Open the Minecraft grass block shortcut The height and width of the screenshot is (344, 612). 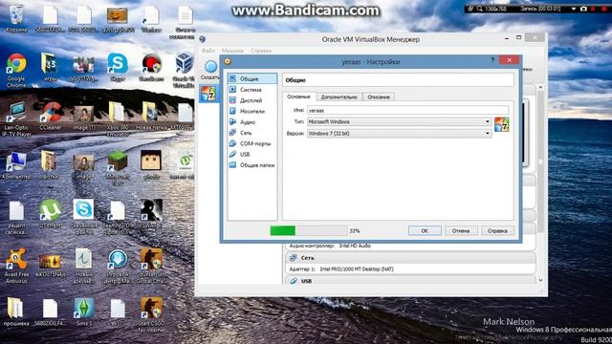click(x=118, y=168)
